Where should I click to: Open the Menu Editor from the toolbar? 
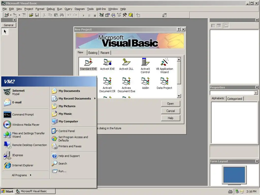tap(24, 15)
